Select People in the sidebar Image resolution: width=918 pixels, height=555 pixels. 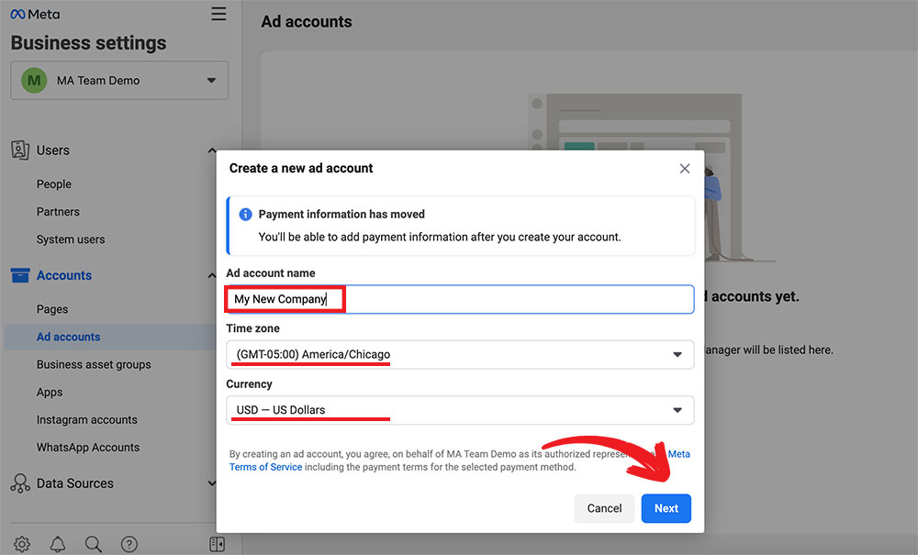pyautogui.click(x=54, y=184)
